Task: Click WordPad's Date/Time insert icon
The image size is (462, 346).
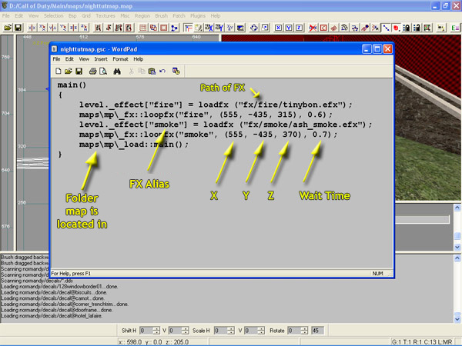Action: pos(176,72)
